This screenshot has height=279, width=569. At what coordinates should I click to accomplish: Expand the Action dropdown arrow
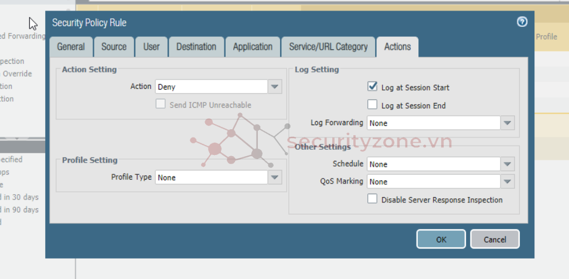coord(275,87)
